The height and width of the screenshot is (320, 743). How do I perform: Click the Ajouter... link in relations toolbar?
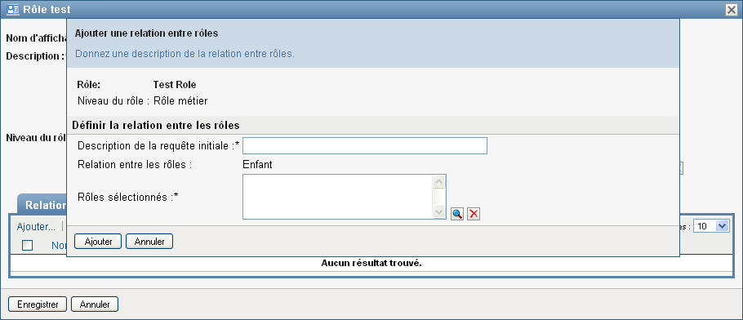[36, 227]
